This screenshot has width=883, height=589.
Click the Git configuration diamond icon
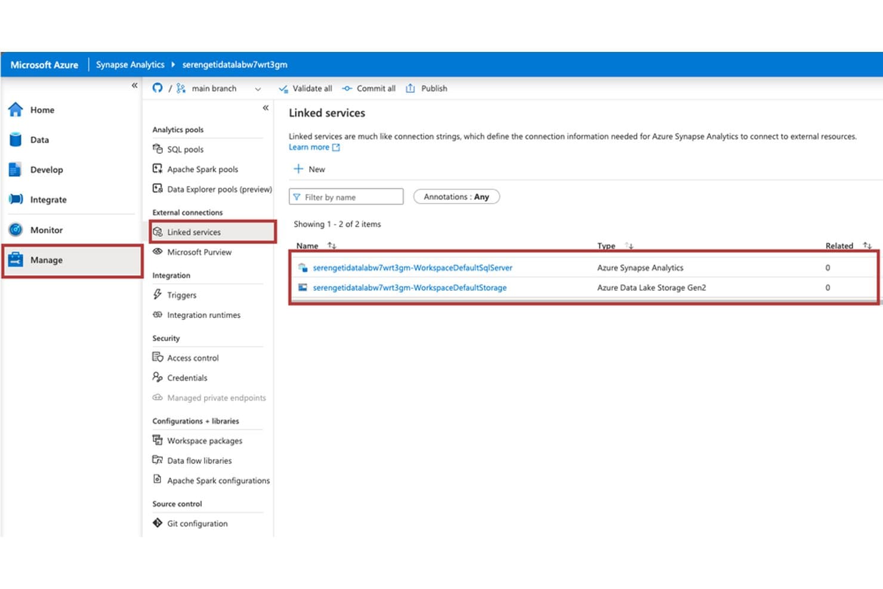(158, 523)
